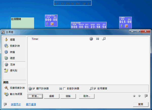Move item up with the up arrow
Screen dimensions: 152x110
tap(134, 96)
